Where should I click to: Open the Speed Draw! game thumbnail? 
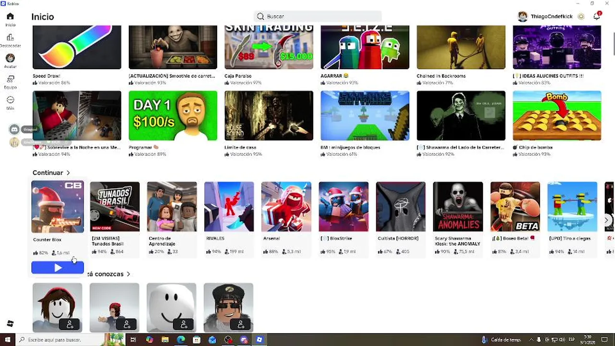click(x=77, y=47)
